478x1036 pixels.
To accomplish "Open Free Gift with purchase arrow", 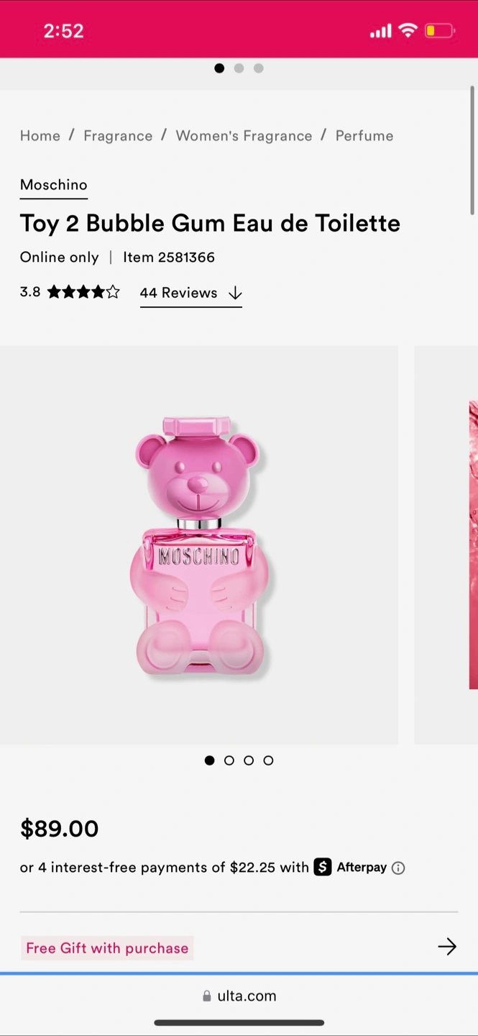I will pyautogui.click(x=446, y=947).
